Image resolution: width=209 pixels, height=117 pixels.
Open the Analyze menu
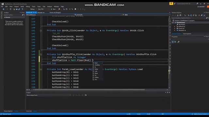[49, 6]
